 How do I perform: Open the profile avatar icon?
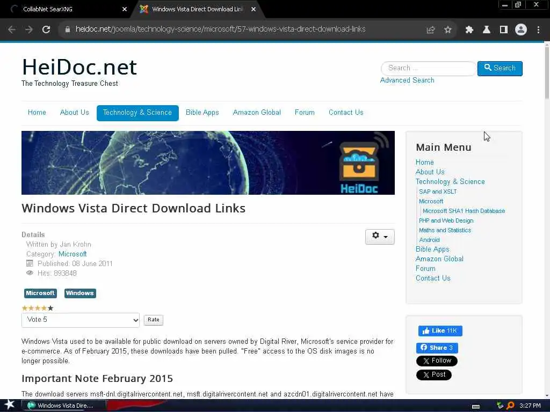click(x=521, y=30)
